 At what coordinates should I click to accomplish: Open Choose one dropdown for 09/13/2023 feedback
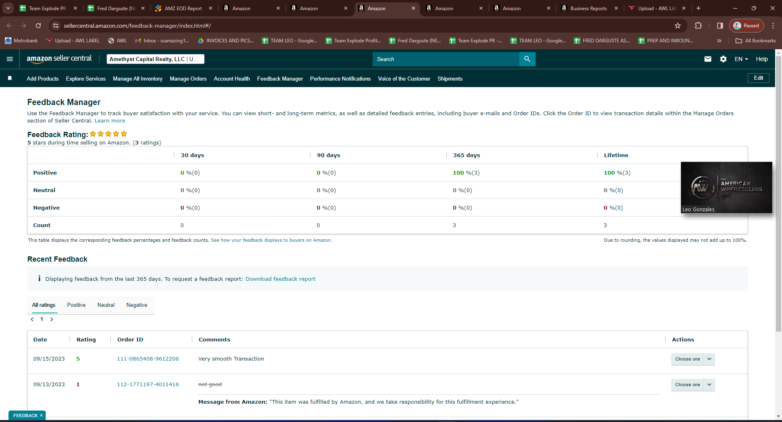[x=688, y=385]
